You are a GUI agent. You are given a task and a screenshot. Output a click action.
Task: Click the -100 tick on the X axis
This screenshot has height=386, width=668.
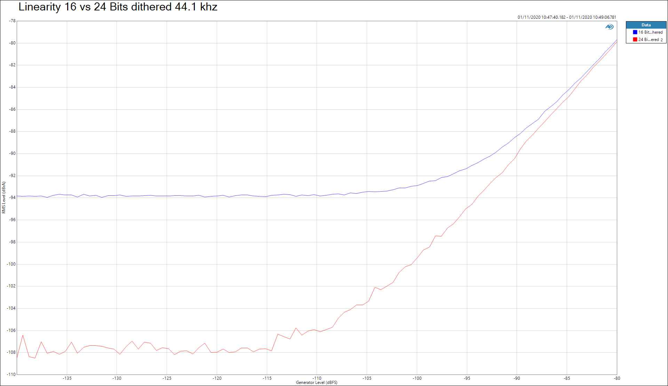[x=417, y=378]
